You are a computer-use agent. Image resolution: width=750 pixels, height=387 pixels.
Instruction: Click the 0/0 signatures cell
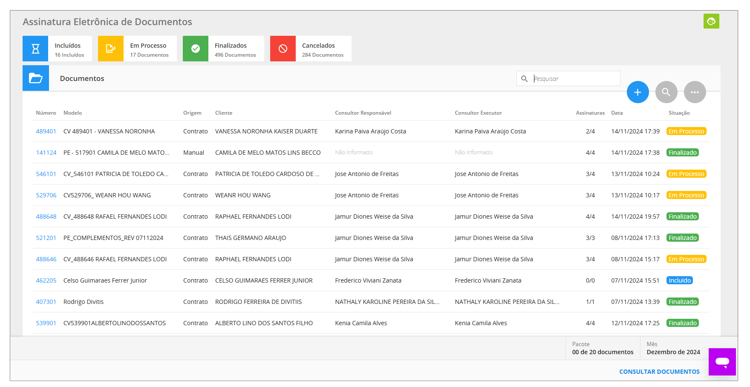click(590, 280)
